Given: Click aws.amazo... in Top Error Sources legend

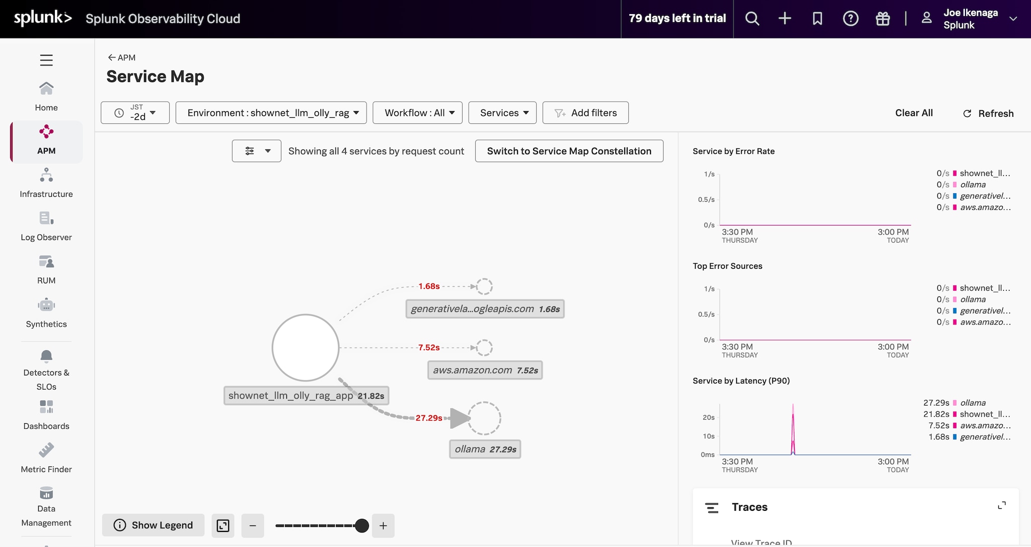Looking at the screenshot, I should tap(985, 322).
